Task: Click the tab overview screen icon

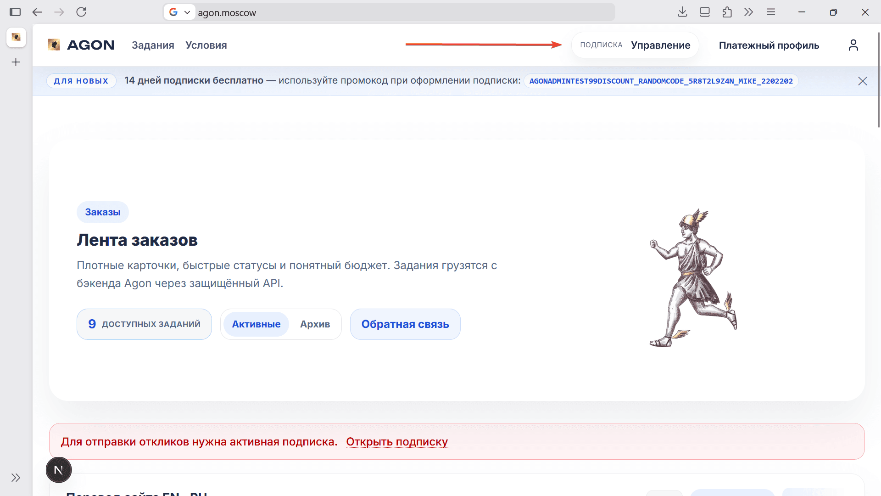Action: pyautogui.click(x=705, y=12)
